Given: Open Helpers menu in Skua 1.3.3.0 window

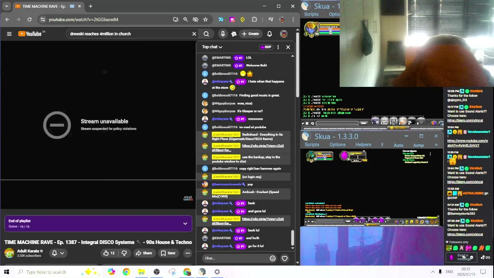Looking at the screenshot, I should point(363,145).
